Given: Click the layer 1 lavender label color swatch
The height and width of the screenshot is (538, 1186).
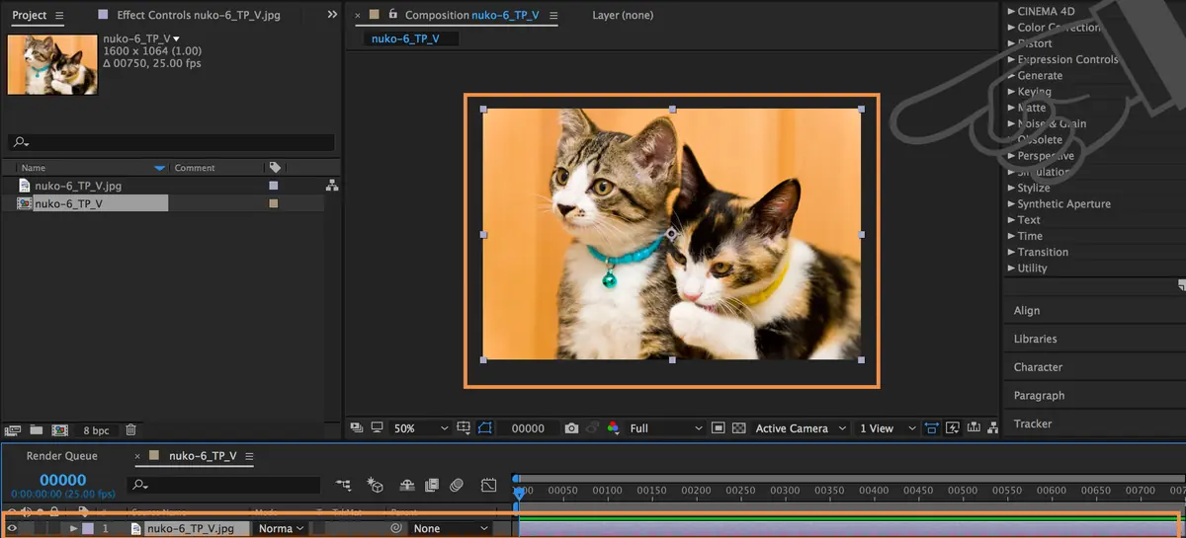Looking at the screenshot, I should [88, 528].
